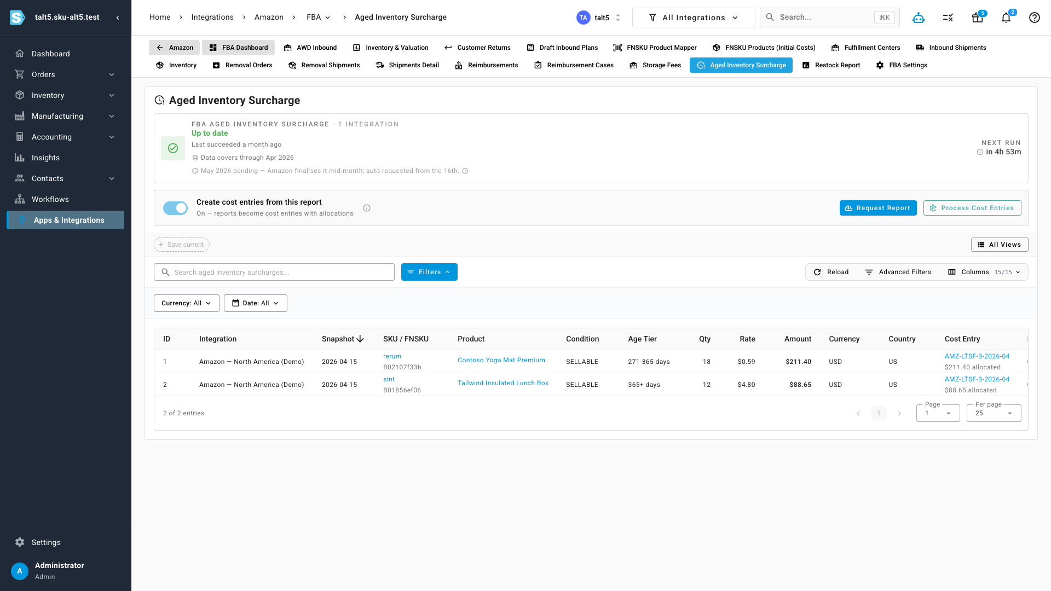Open the talt5 account switcher

click(600, 18)
